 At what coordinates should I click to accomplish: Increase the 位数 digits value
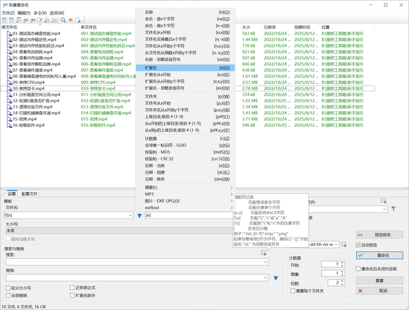pos(343,281)
